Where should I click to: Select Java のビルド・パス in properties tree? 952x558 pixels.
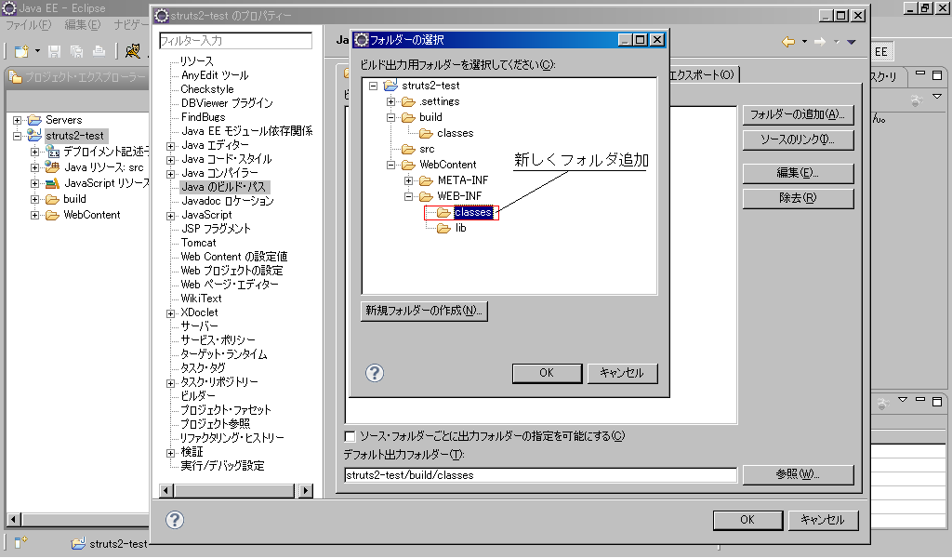225,187
